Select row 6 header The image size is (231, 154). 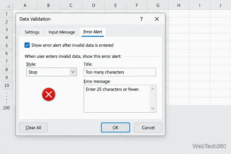(7, 53)
